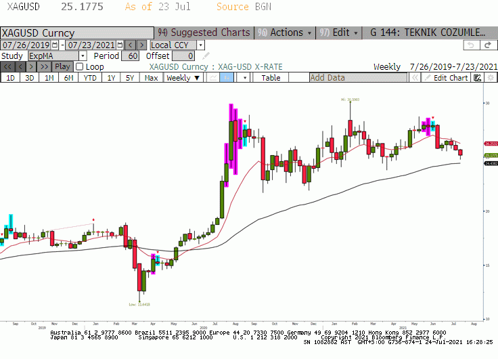Open the Weekly periodicity dropdown
The image size is (498, 359).
183,78
